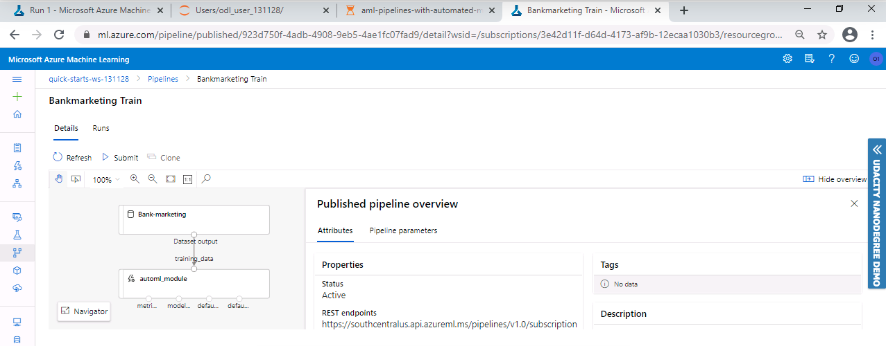Select the automl_module node
The width and height of the screenshot is (886, 346).
pos(194,284)
